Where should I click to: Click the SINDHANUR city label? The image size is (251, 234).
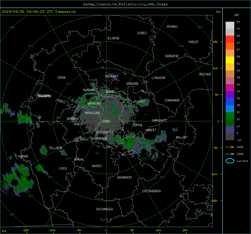(x=172, y=100)
